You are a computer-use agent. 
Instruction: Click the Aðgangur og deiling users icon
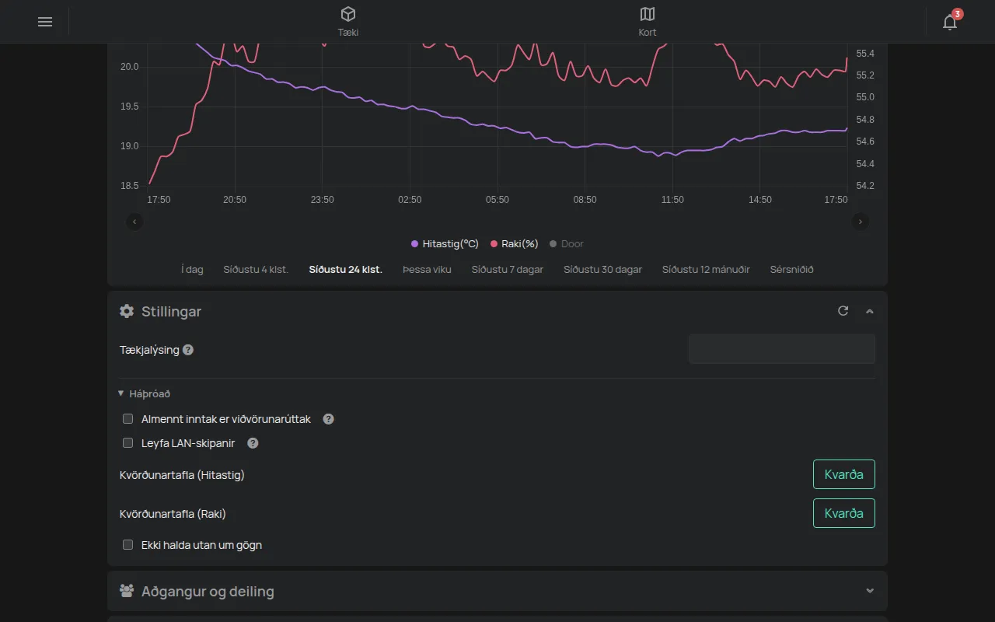[127, 591]
